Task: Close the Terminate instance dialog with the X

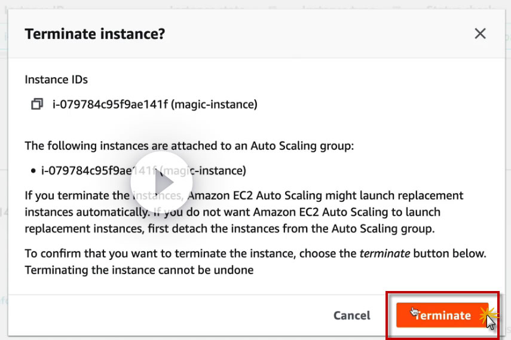Action: tap(480, 33)
